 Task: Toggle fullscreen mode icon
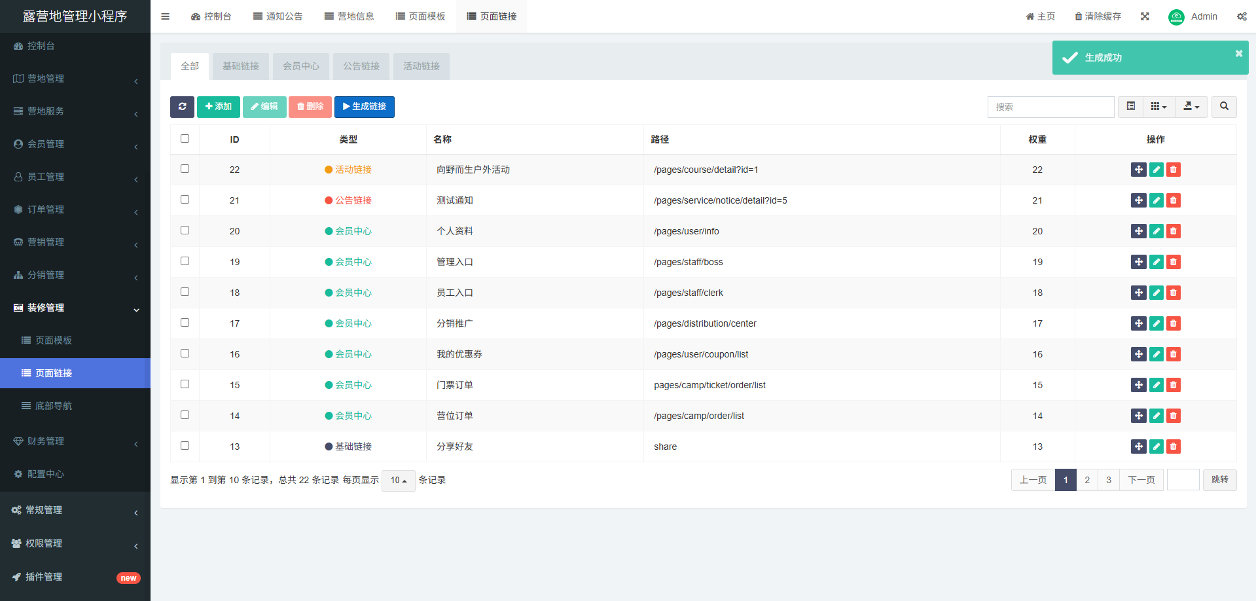tap(1145, 16)
